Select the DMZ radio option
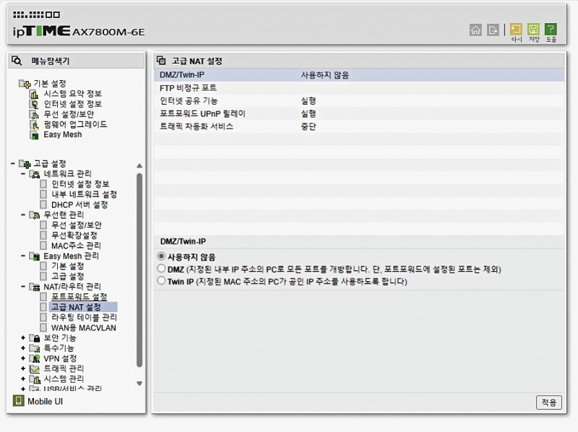The width and height of the screenshot is (578, 432). click(x=161, y=269)
